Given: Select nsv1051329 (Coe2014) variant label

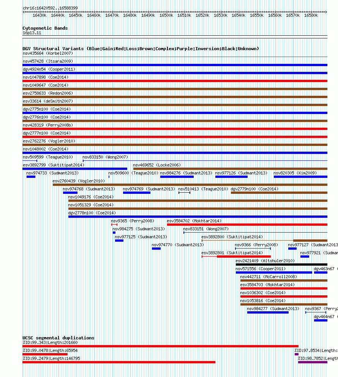Looking at the screenshot, I should point(91,205).
